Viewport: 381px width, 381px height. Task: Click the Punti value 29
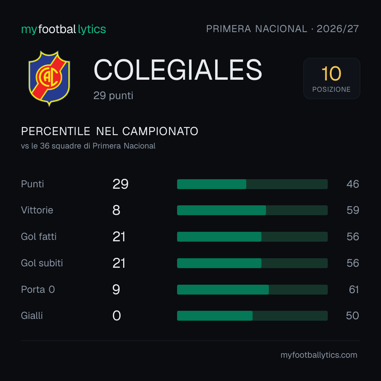coord(120,184)
